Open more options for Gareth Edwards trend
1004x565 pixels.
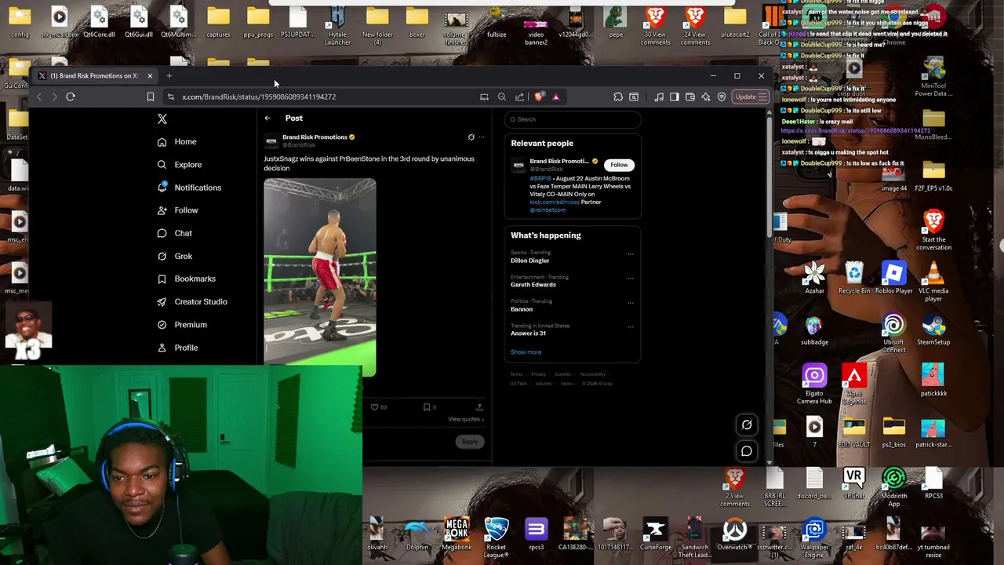click(631, 278)
